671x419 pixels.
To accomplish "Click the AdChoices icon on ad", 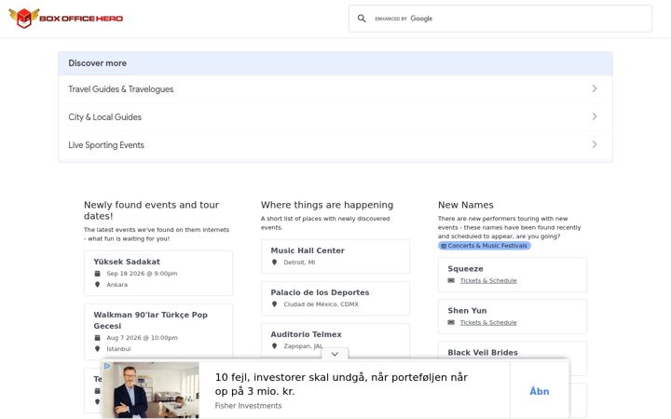I will 107,366.
